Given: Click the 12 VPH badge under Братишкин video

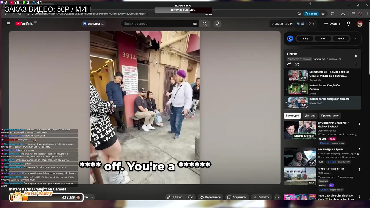Looking at the screenshot, I should (322, 139).
